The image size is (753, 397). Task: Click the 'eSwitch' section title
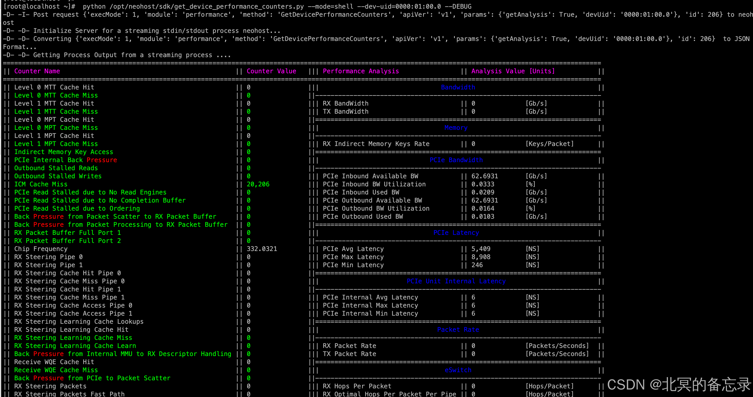458,370
